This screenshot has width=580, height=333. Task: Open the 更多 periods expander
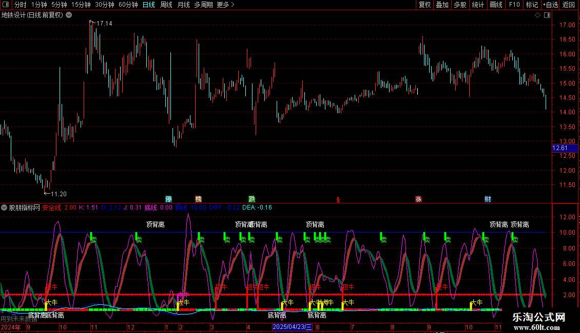pos(225,5)
